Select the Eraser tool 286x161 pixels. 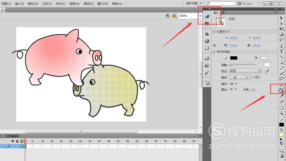[282, 101]
